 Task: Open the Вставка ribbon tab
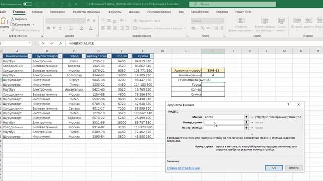point(37,12)
